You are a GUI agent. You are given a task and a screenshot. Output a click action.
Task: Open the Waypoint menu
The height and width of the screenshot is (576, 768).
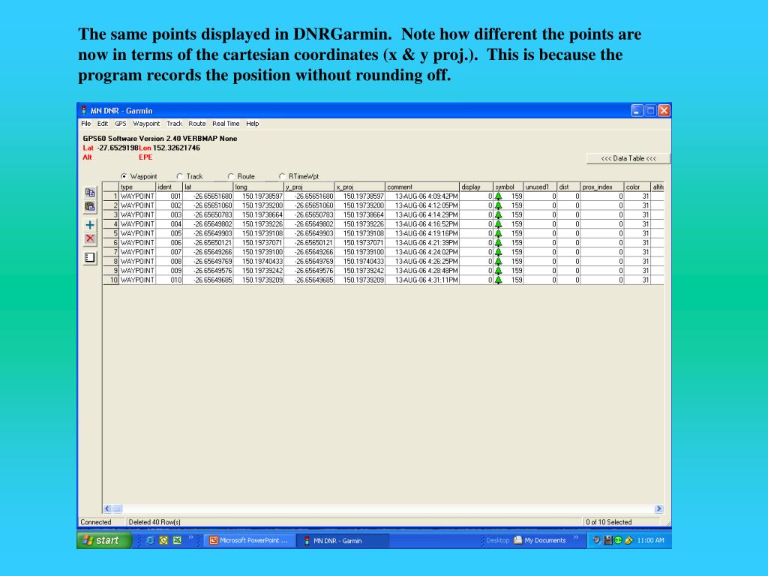click(146, 124)
